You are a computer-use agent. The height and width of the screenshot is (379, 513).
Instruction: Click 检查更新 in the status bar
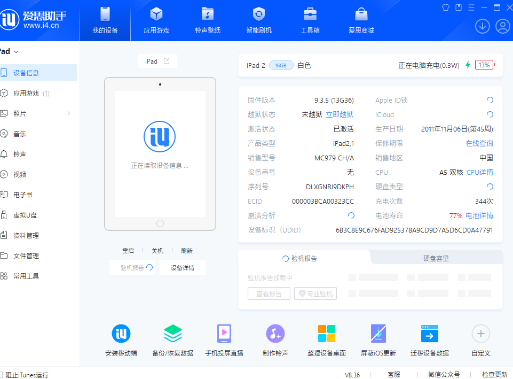click(x=495, y=374)
